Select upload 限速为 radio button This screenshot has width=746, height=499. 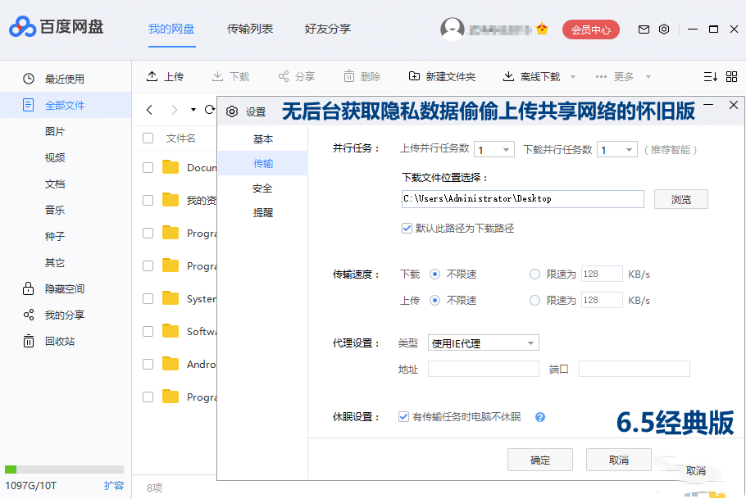click(x=534, y=300)
